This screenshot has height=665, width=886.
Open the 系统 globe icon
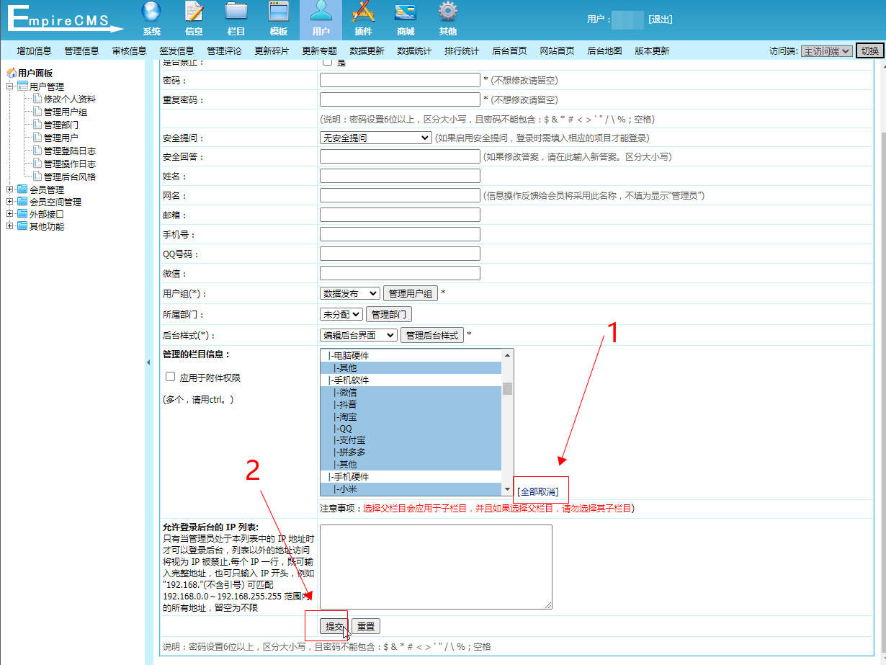coord(151,12)
